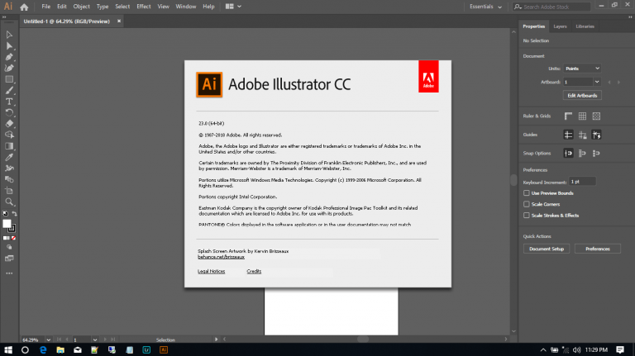Open Windows Start button
The width and height of the screenshot is (635, 356).
pyautogui.click(x=8, y=350)
